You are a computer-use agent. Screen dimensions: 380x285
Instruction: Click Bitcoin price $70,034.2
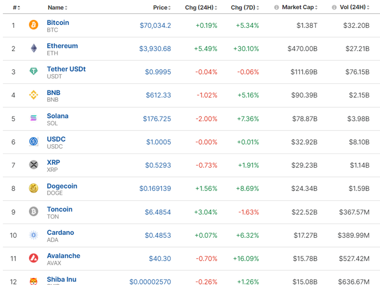click(x=155, y=25)
